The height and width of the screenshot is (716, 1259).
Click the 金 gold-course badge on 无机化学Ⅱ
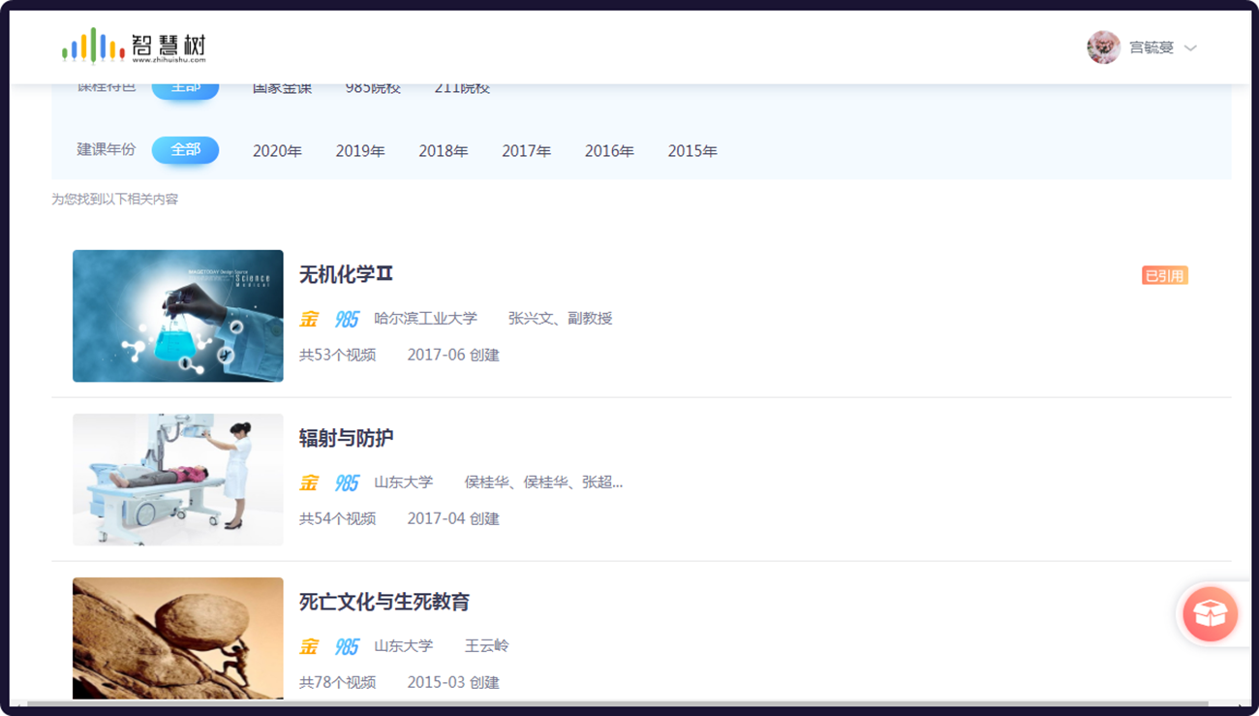[307, 318]
